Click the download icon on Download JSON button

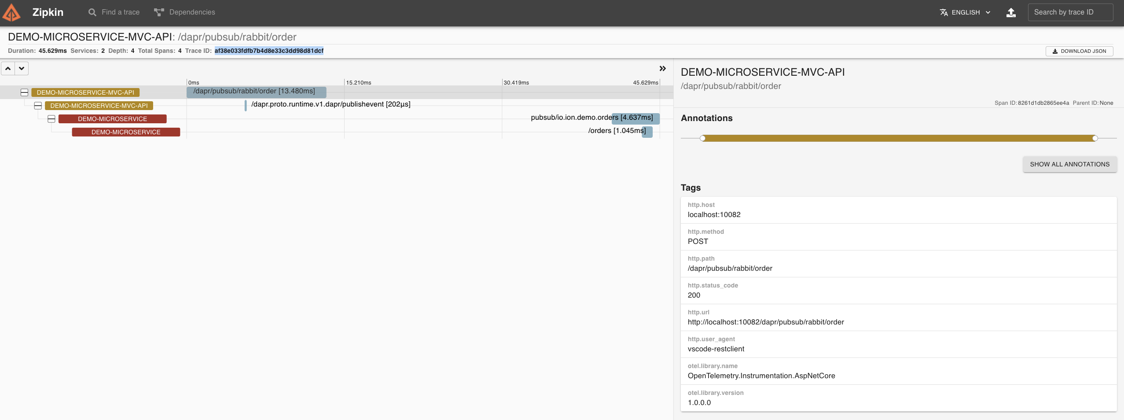[x=1055, y=51]
